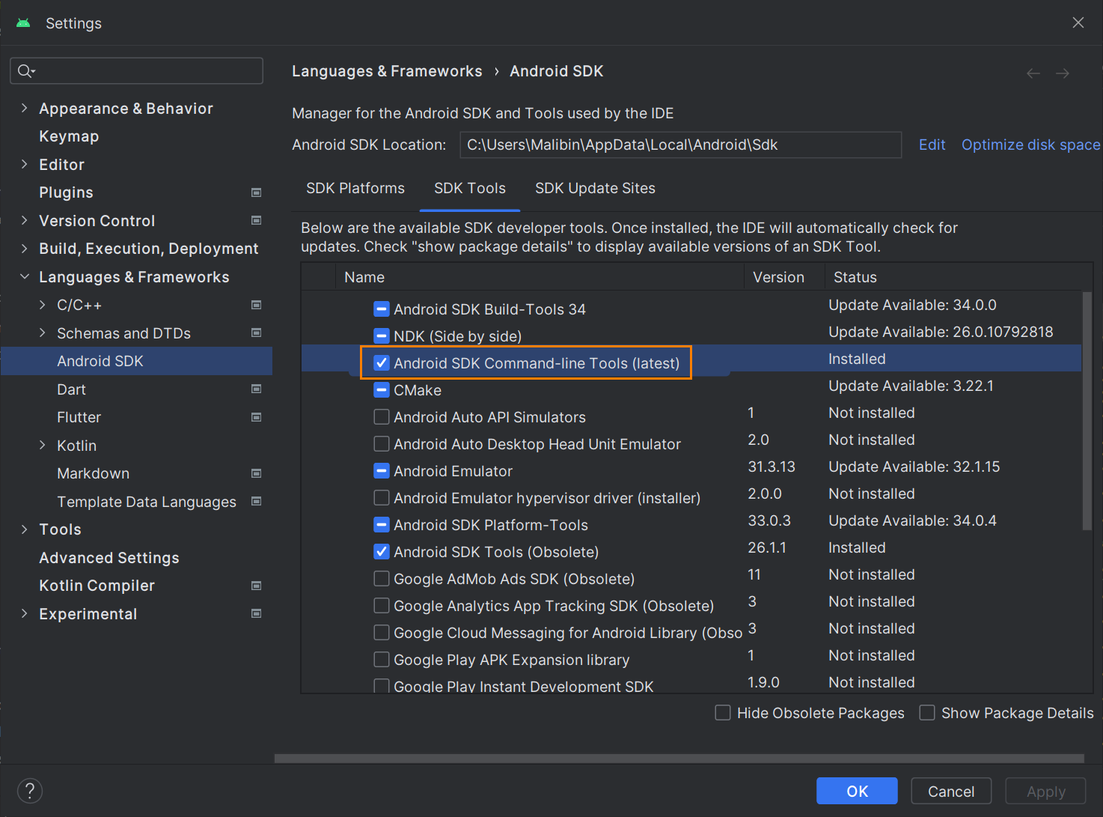Click the project-level icon beside Version Control
The width and height of the screenshot is (1103, 817).
[257, 220]
